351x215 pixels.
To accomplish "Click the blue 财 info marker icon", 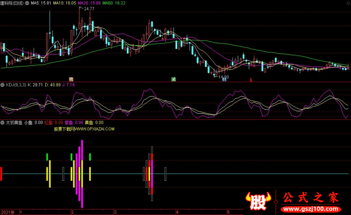I will (224, 79).
